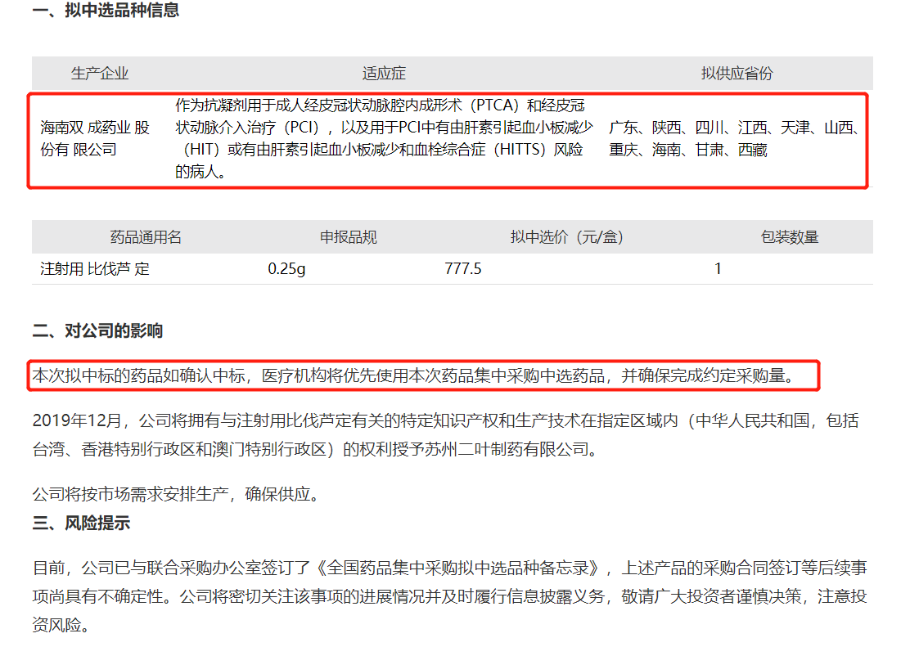The height and width of the screenshot is (656, 901).
Task: Click the heading 二、对公司的影响
Action: click(97, 331)
